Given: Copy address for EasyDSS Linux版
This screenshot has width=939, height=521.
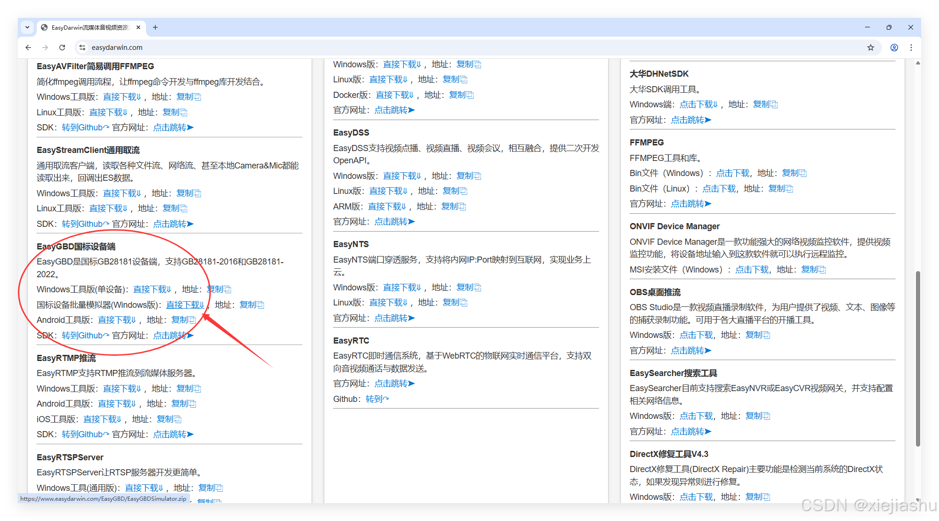Looking at the screenshot, I should click(x=455, y=191).
